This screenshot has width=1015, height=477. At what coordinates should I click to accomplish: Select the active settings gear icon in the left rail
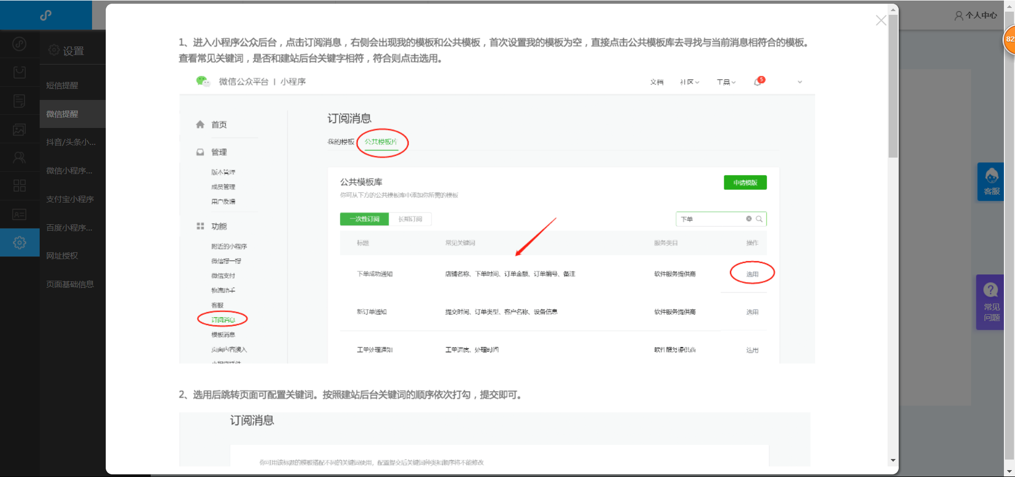point(20,243)
